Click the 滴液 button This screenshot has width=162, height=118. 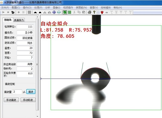coord(31,92)
